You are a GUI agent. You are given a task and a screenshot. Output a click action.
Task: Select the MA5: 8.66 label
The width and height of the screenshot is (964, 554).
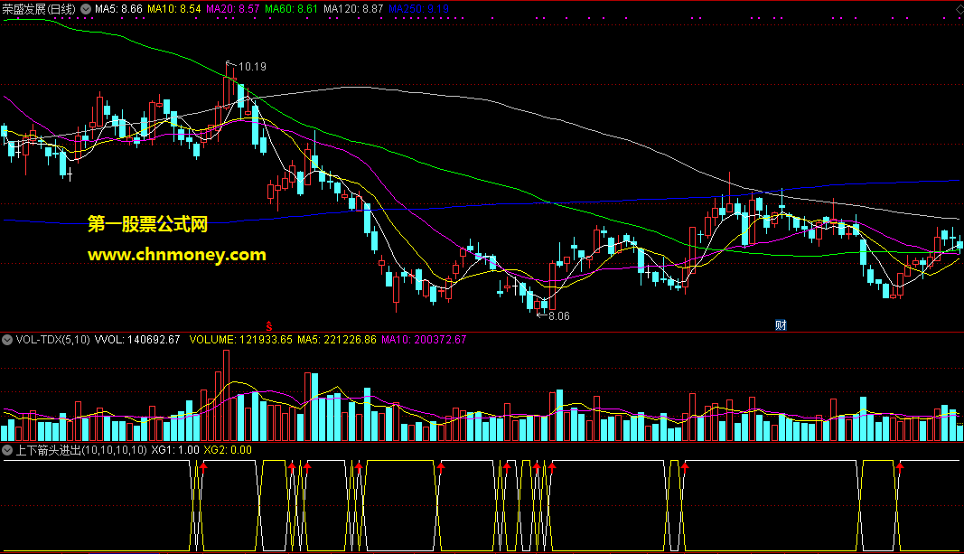click(118, 9)
